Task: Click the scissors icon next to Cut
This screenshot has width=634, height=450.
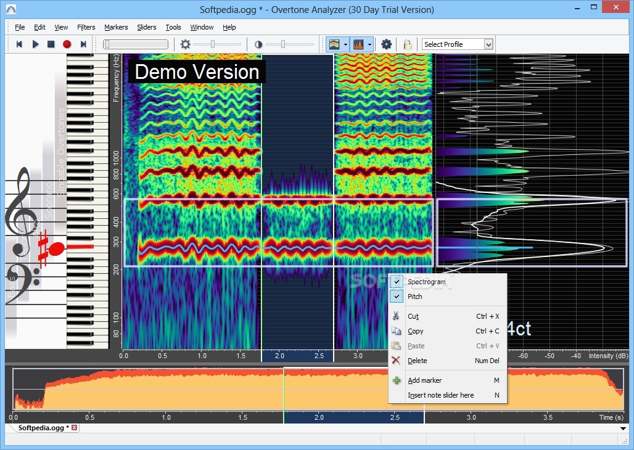Action: 396,316
